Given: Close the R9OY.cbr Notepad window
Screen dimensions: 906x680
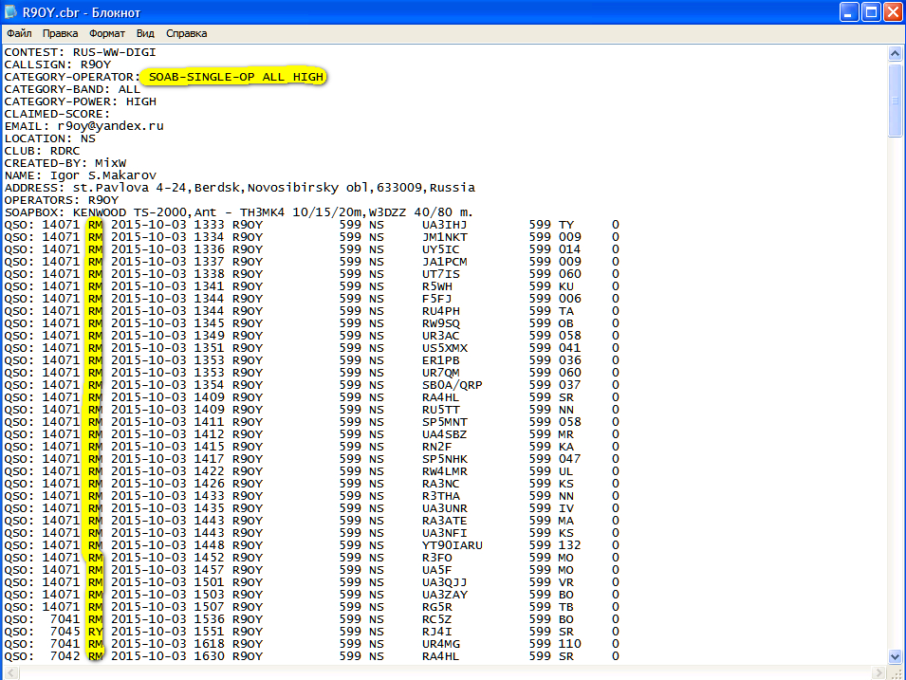Looking at the screenshot, I should (x=893, y=12).
